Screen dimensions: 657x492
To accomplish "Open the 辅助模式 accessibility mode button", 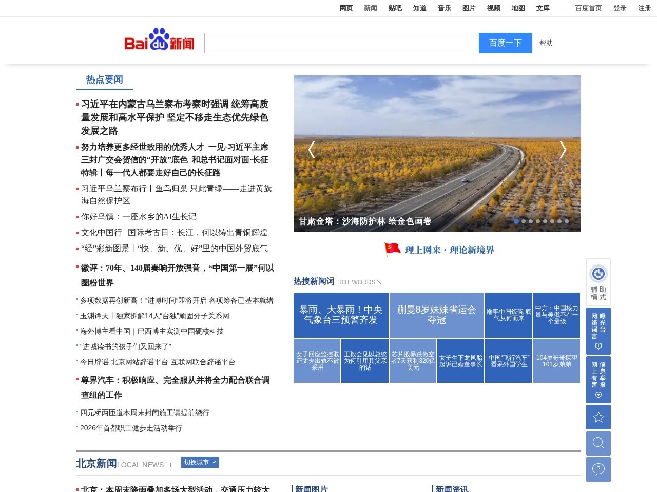I will point(598,282).
